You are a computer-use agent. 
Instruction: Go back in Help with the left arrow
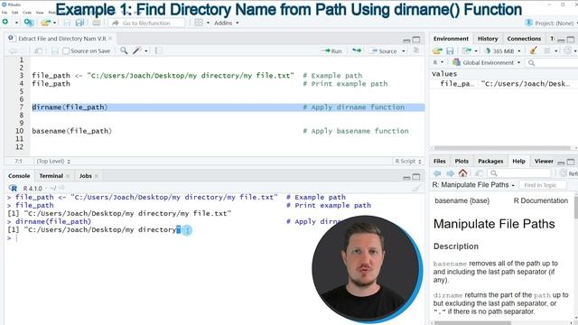click(x=437, y=172)
